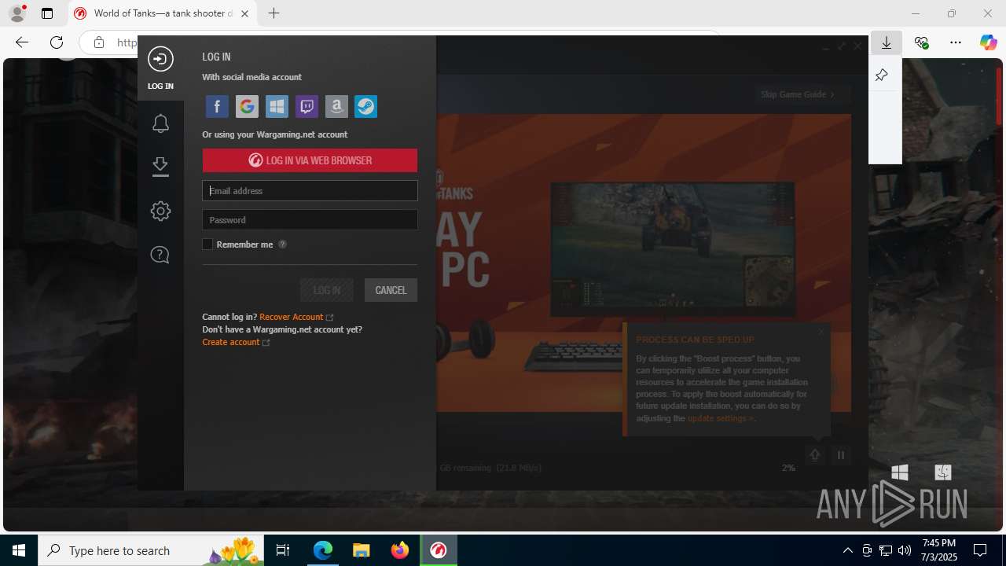Viewport: 1006px width, 566px height.
Task: Open browser essentials icon in Edge
Action: pyautogui.click(x=921, y=42)
